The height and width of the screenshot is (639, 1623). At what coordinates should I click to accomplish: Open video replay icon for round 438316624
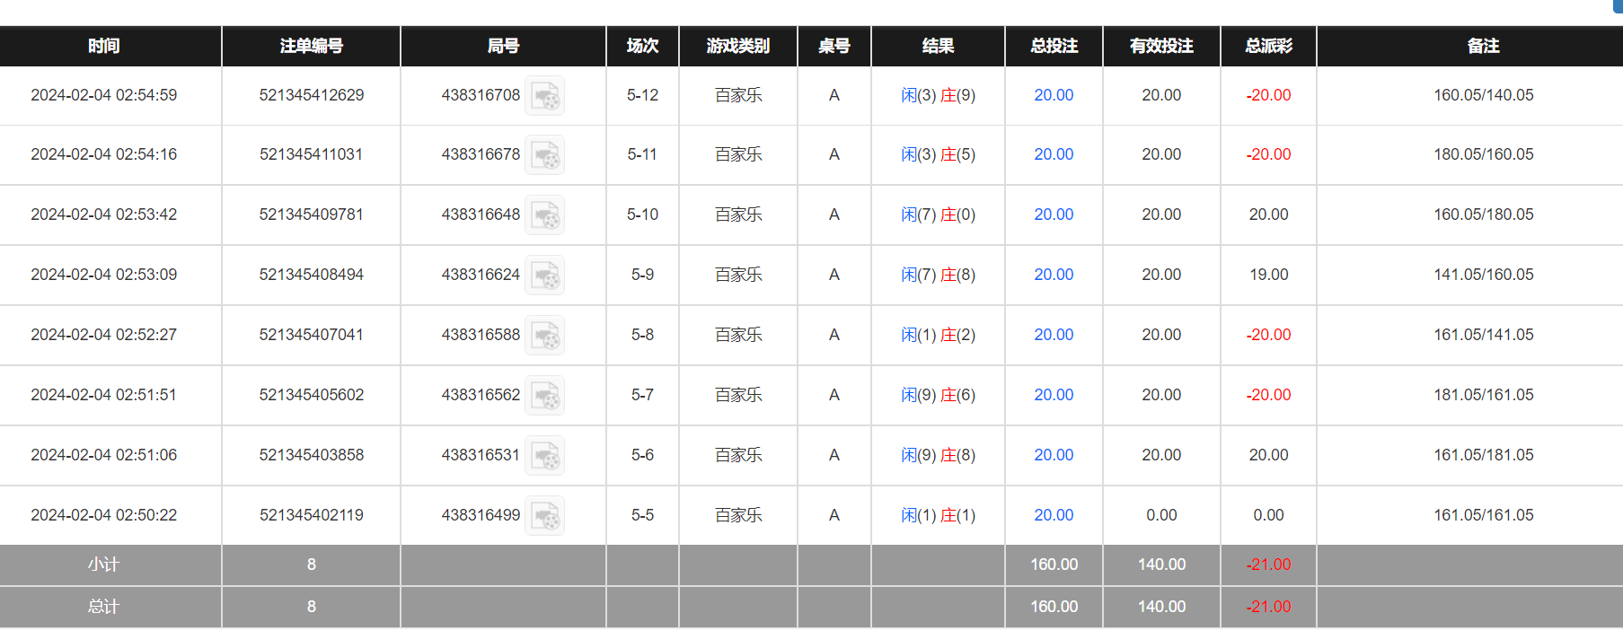pyautogui.click(x=544, y=276)
